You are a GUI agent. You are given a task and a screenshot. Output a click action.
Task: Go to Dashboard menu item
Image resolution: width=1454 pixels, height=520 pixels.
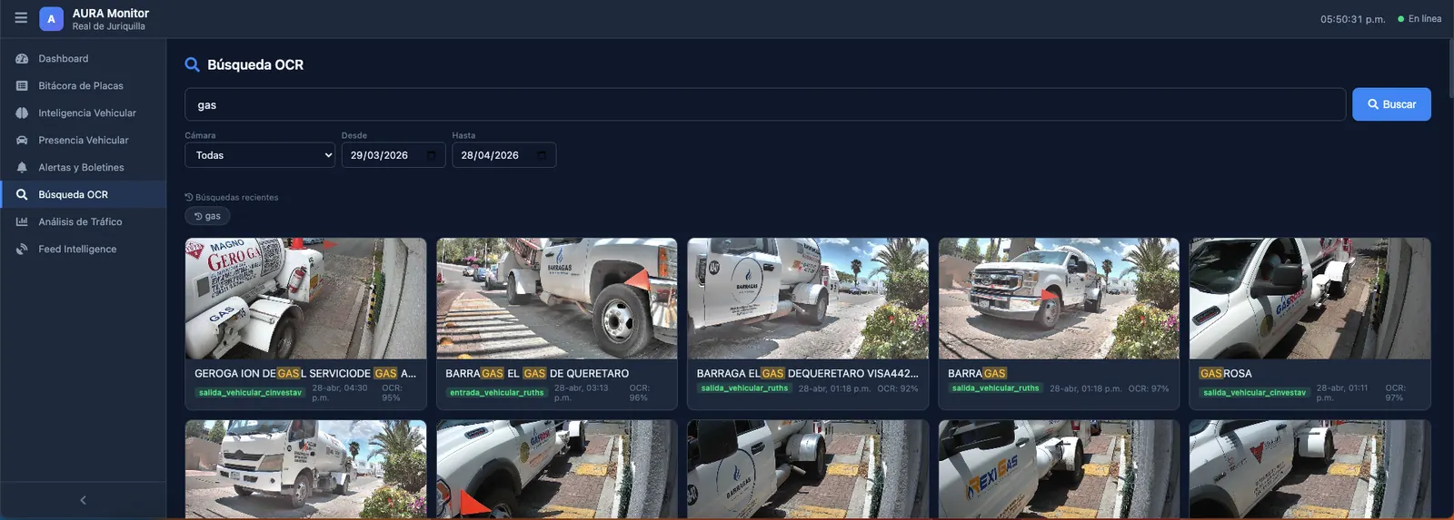[x=84, y=59]
